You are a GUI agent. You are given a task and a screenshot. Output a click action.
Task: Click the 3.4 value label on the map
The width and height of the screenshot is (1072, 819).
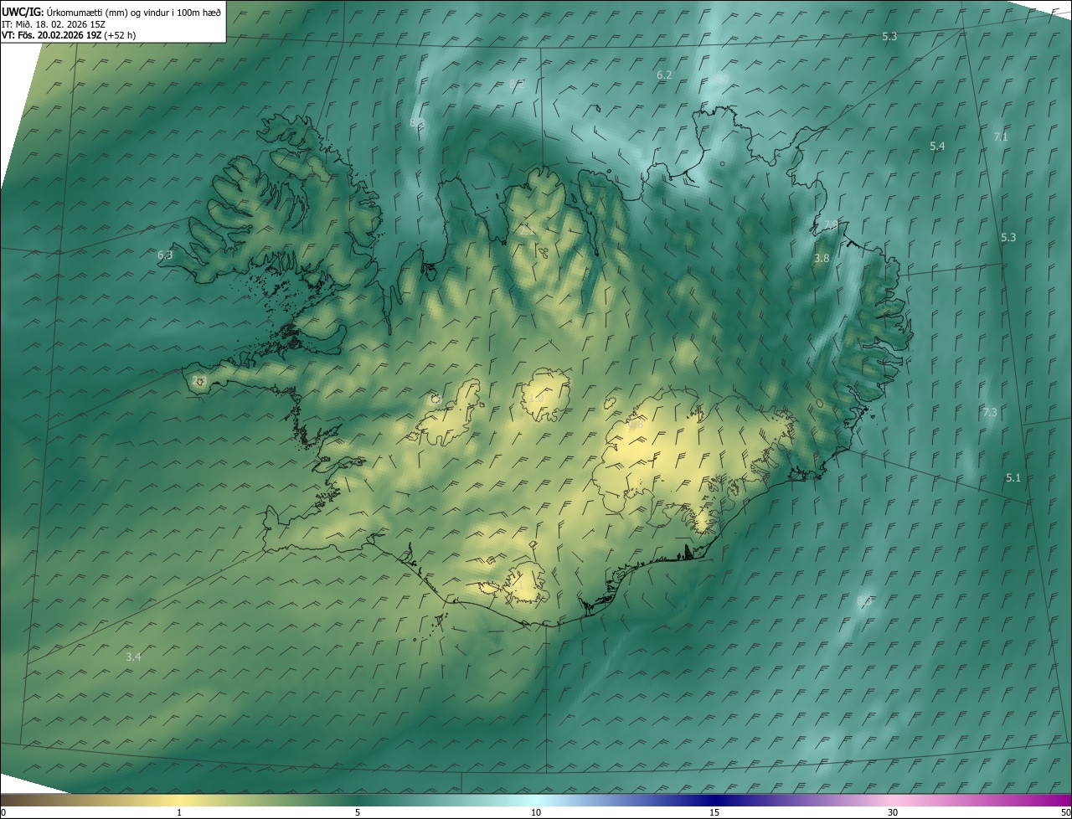tap(133, 657)
